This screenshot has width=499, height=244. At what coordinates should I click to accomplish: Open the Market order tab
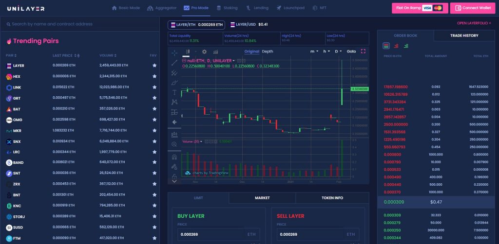[262, 198]
